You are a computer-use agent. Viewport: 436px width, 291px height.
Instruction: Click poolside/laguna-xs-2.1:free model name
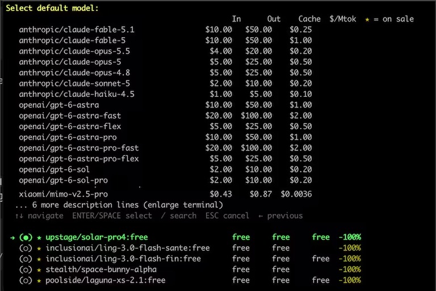[x=106, y=280]
